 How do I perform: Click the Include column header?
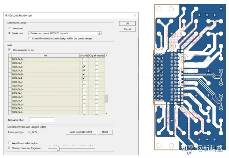click(84, 56)
